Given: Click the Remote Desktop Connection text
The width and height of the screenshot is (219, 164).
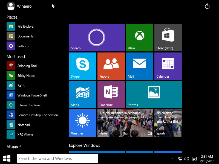Looking at the screenshot, I should pos(38,115).
